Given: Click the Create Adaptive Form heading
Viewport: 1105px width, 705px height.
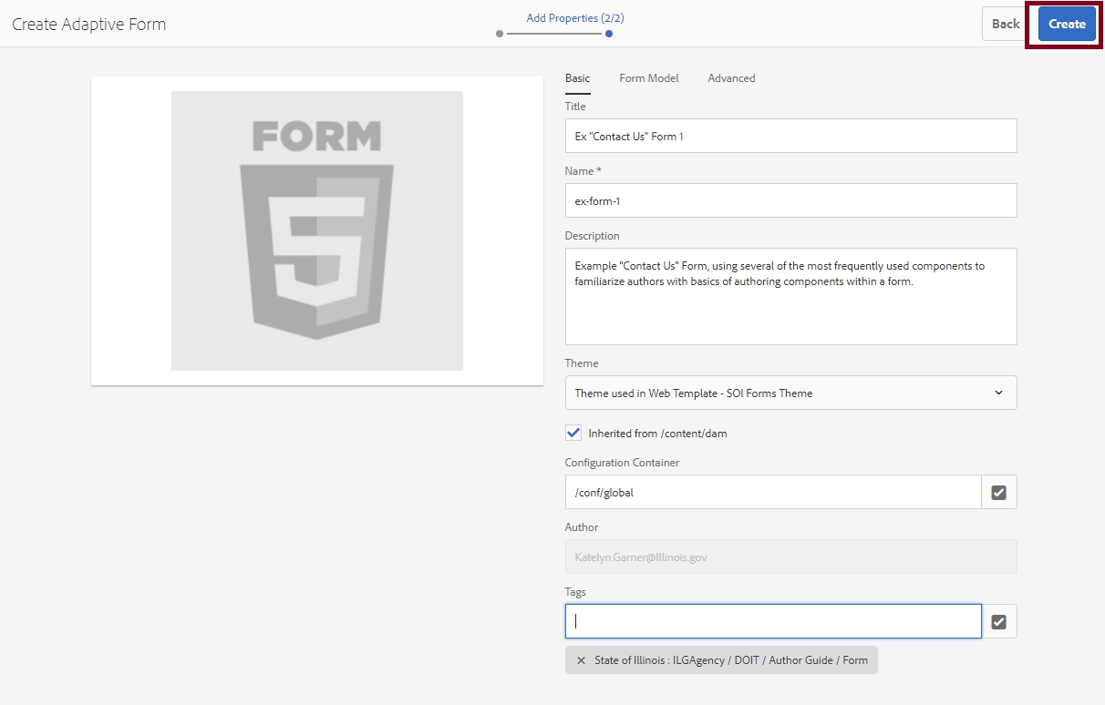Looking at the screenshot, I should pos(89,25).
